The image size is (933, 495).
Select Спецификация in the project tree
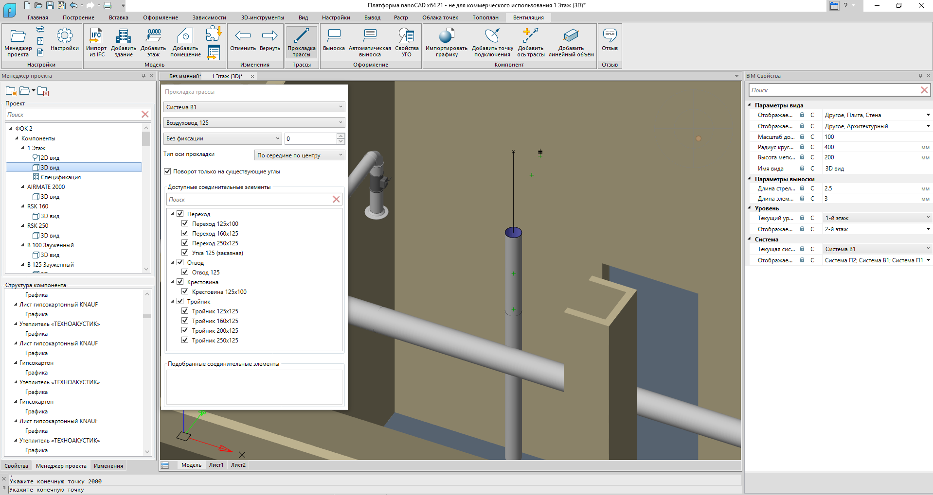pos(60,177)
